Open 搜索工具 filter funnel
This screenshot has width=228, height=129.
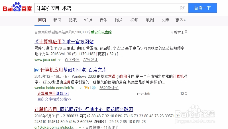179,32
